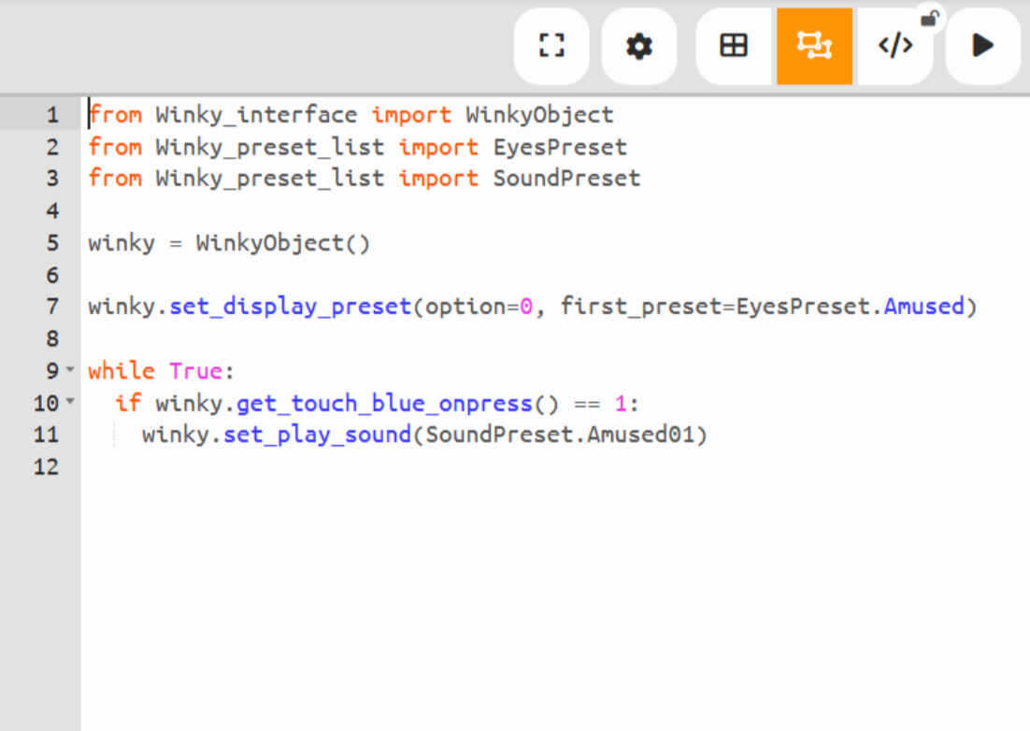The height and width of the screenshot is (731, 1030).
Task: Click line number 1 in the gutter
Action: tap(51, 116)
